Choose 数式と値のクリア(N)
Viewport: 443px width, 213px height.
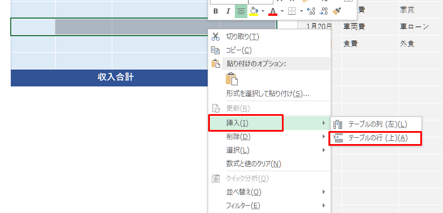point(269,164)
